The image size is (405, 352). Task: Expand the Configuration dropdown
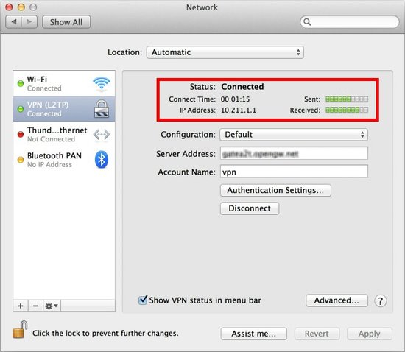pos(294,135)
